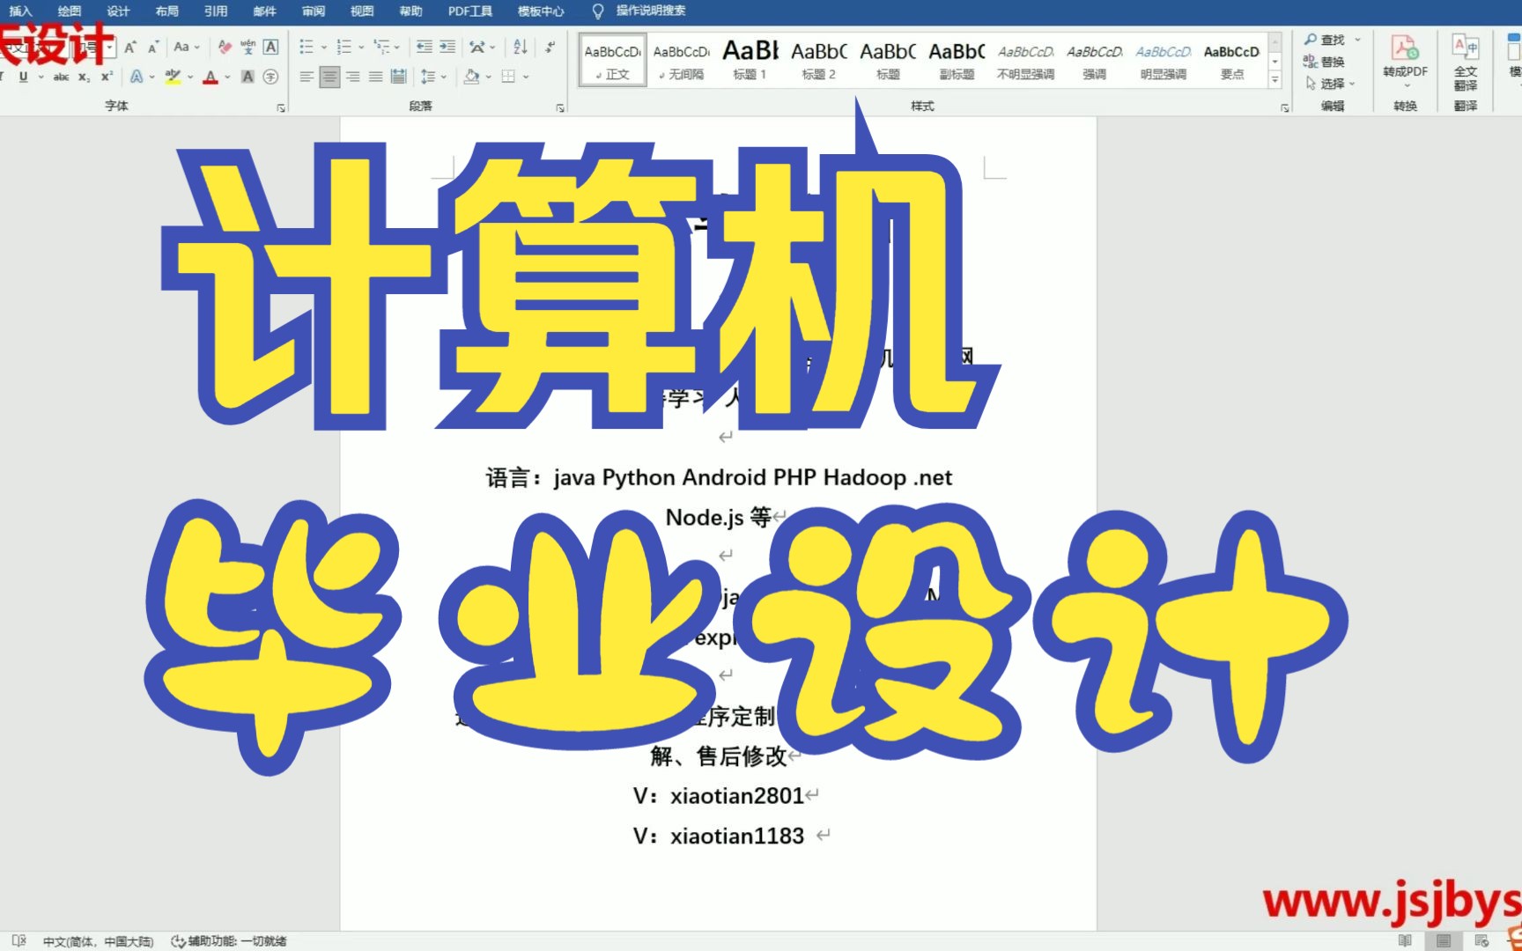
Task: Open the phonetic guide (wén) tool
Action: point(248,48)
